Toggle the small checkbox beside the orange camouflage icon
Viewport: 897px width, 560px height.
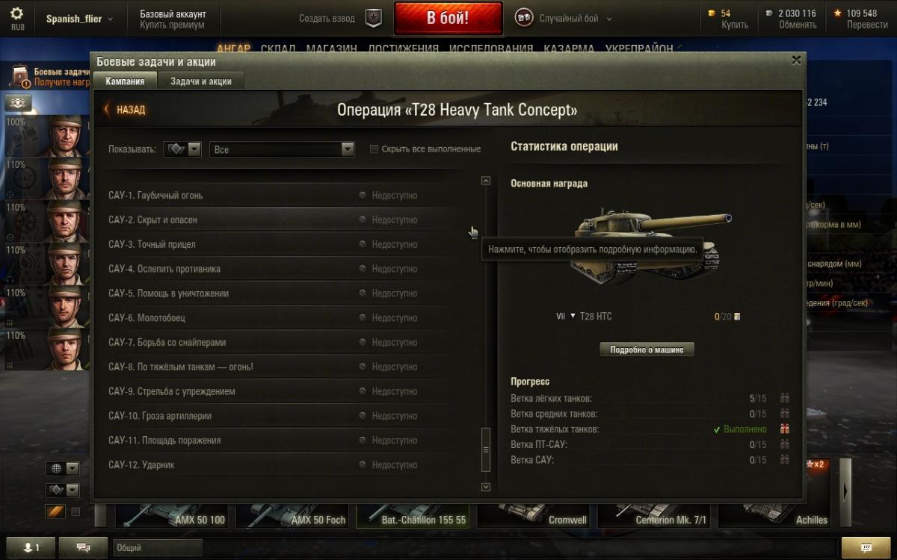point(75,511)
